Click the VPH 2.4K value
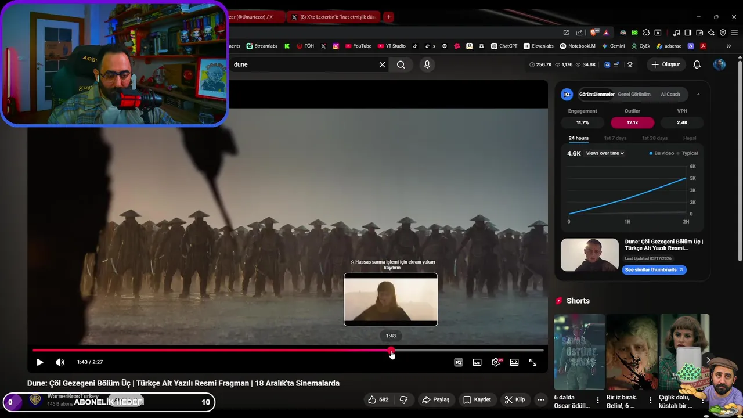 pos(682,122)
